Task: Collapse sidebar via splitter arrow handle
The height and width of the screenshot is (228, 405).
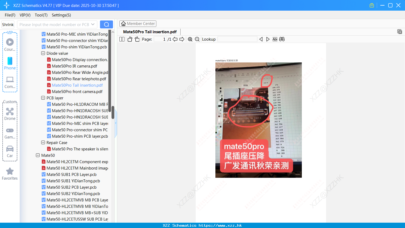Action: coord(116,123)
